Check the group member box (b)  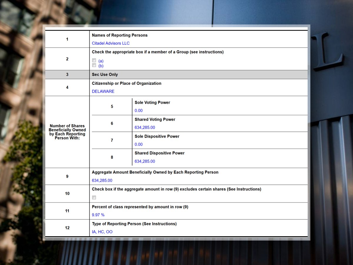94,65
